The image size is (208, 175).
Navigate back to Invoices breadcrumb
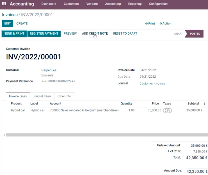pos(10,15)
